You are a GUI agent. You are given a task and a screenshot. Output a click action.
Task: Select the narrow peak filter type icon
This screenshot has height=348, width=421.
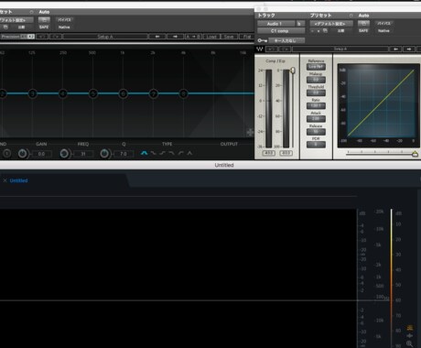189,153
